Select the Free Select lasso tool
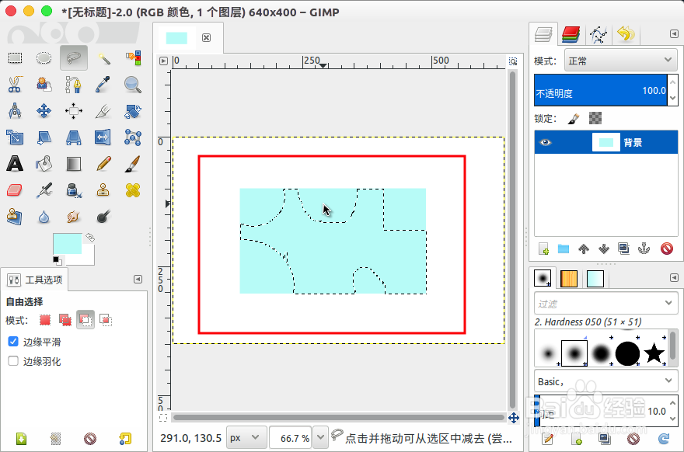 (x=74, y=57)
